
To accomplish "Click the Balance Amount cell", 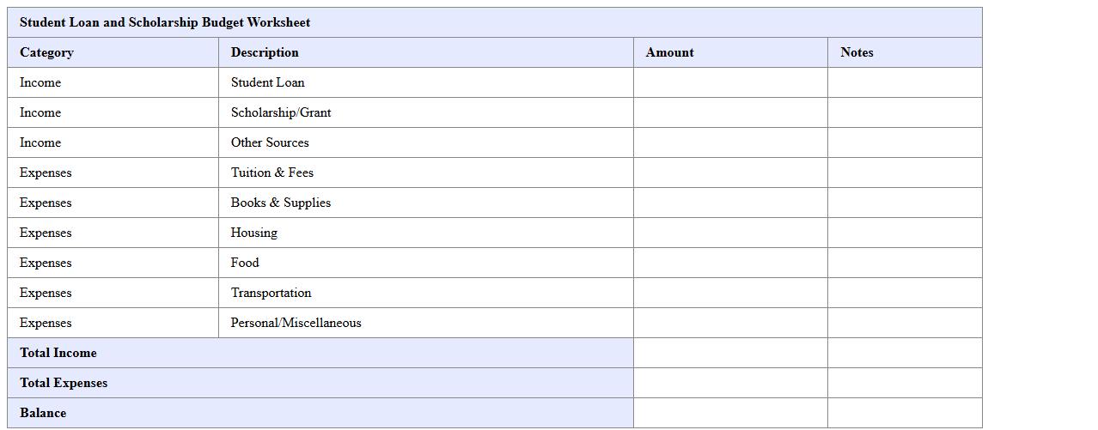I will point(730,413).
